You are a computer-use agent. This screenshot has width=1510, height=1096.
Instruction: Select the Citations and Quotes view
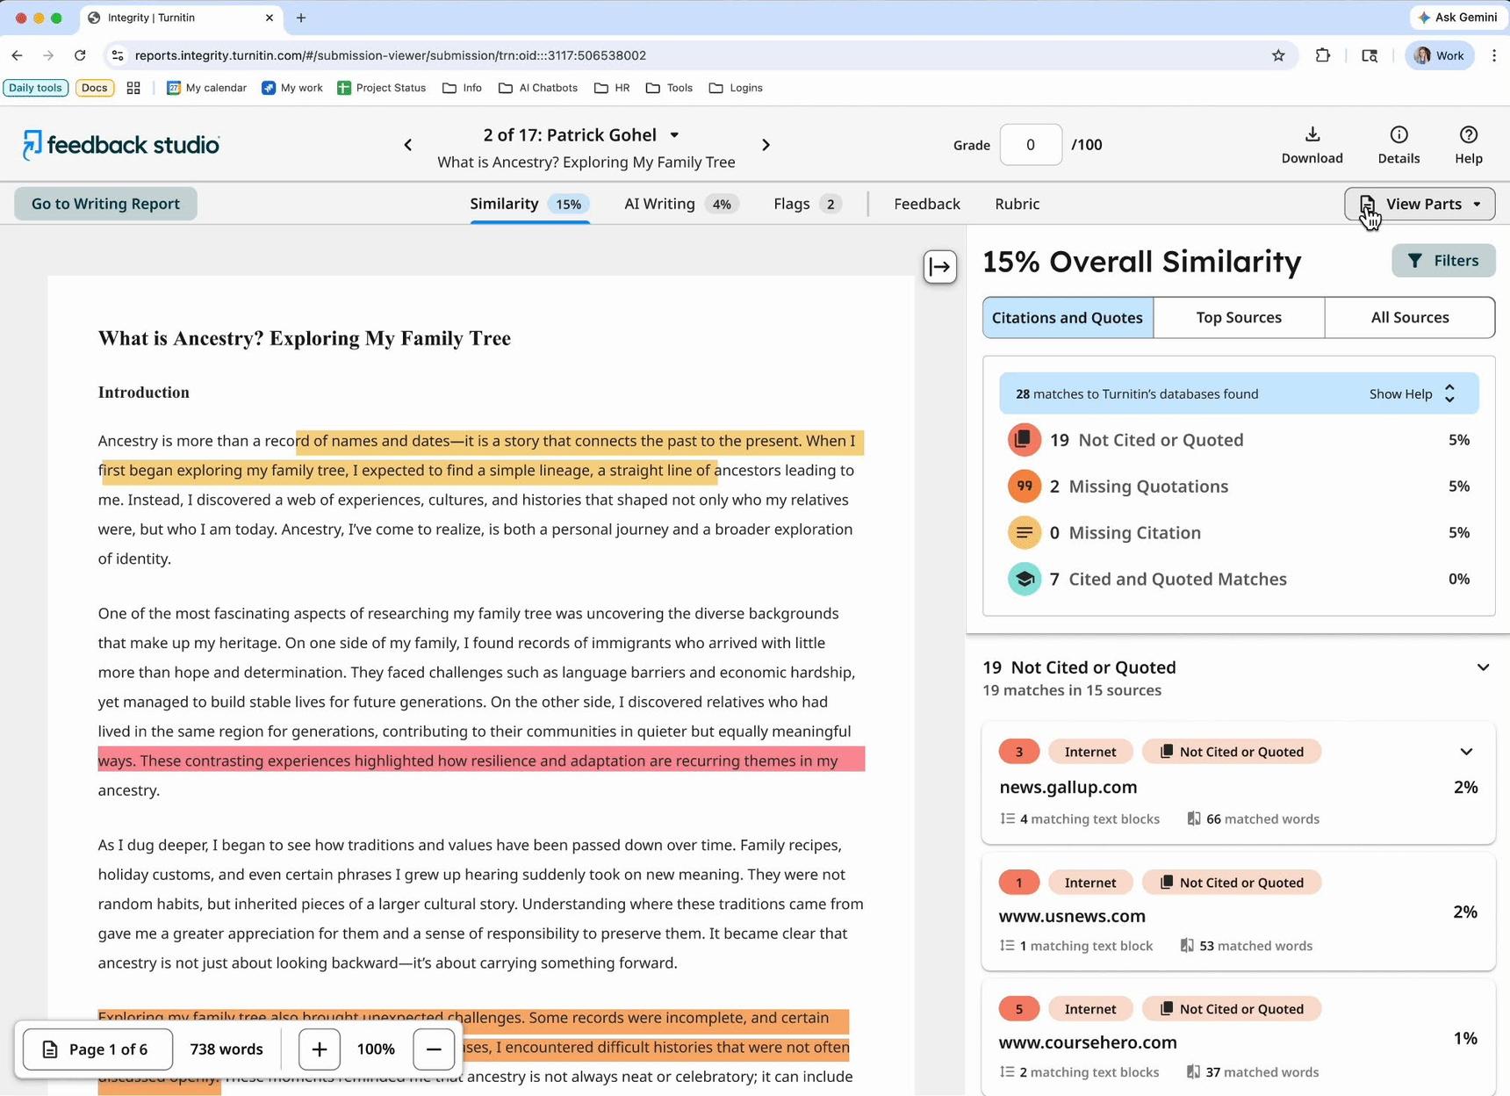point(1068,317)
